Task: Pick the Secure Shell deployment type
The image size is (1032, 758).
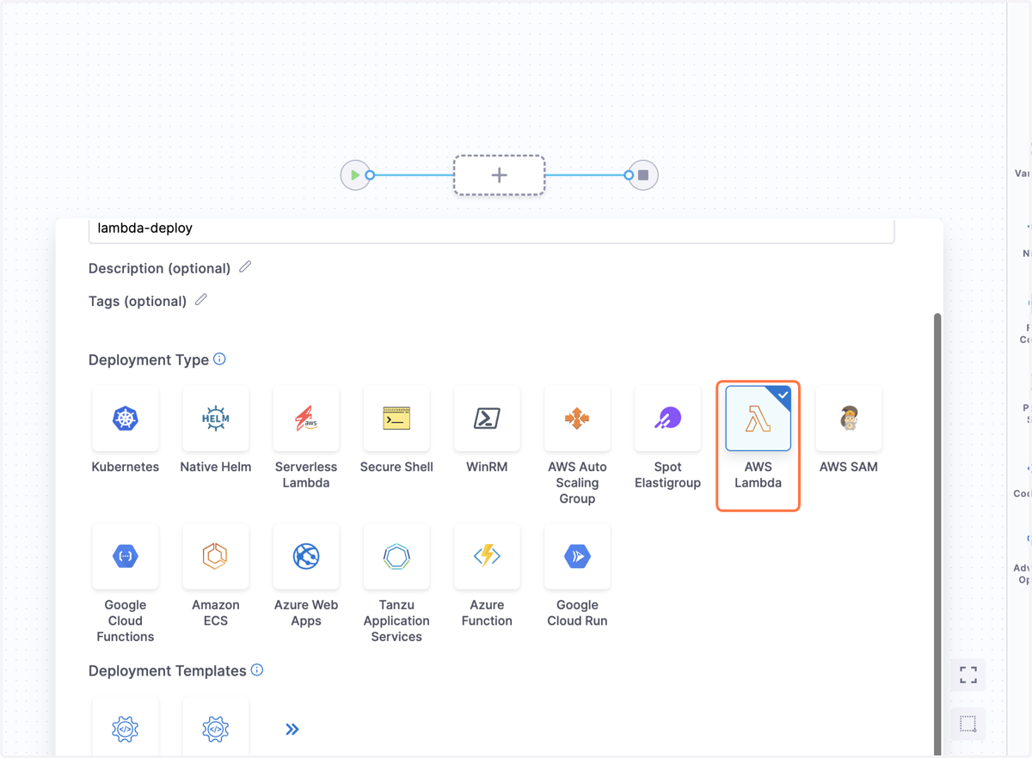Action: pos(396,419)
